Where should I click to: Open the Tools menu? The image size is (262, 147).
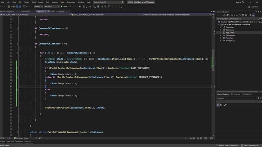coord(62,2)
